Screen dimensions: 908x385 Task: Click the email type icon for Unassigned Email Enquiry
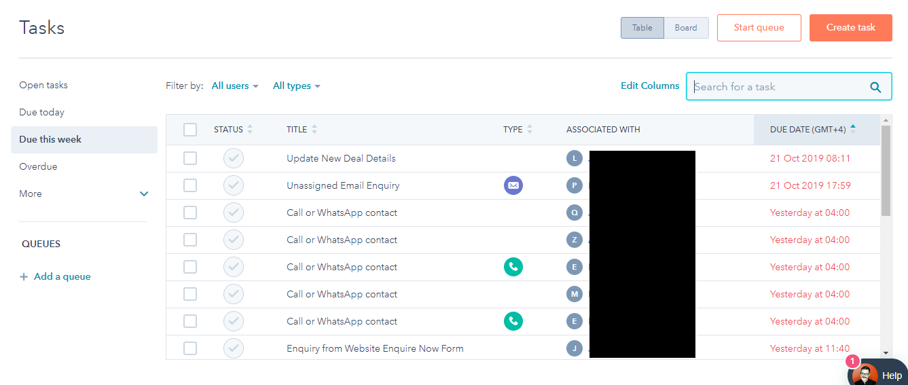pos(513,185)
